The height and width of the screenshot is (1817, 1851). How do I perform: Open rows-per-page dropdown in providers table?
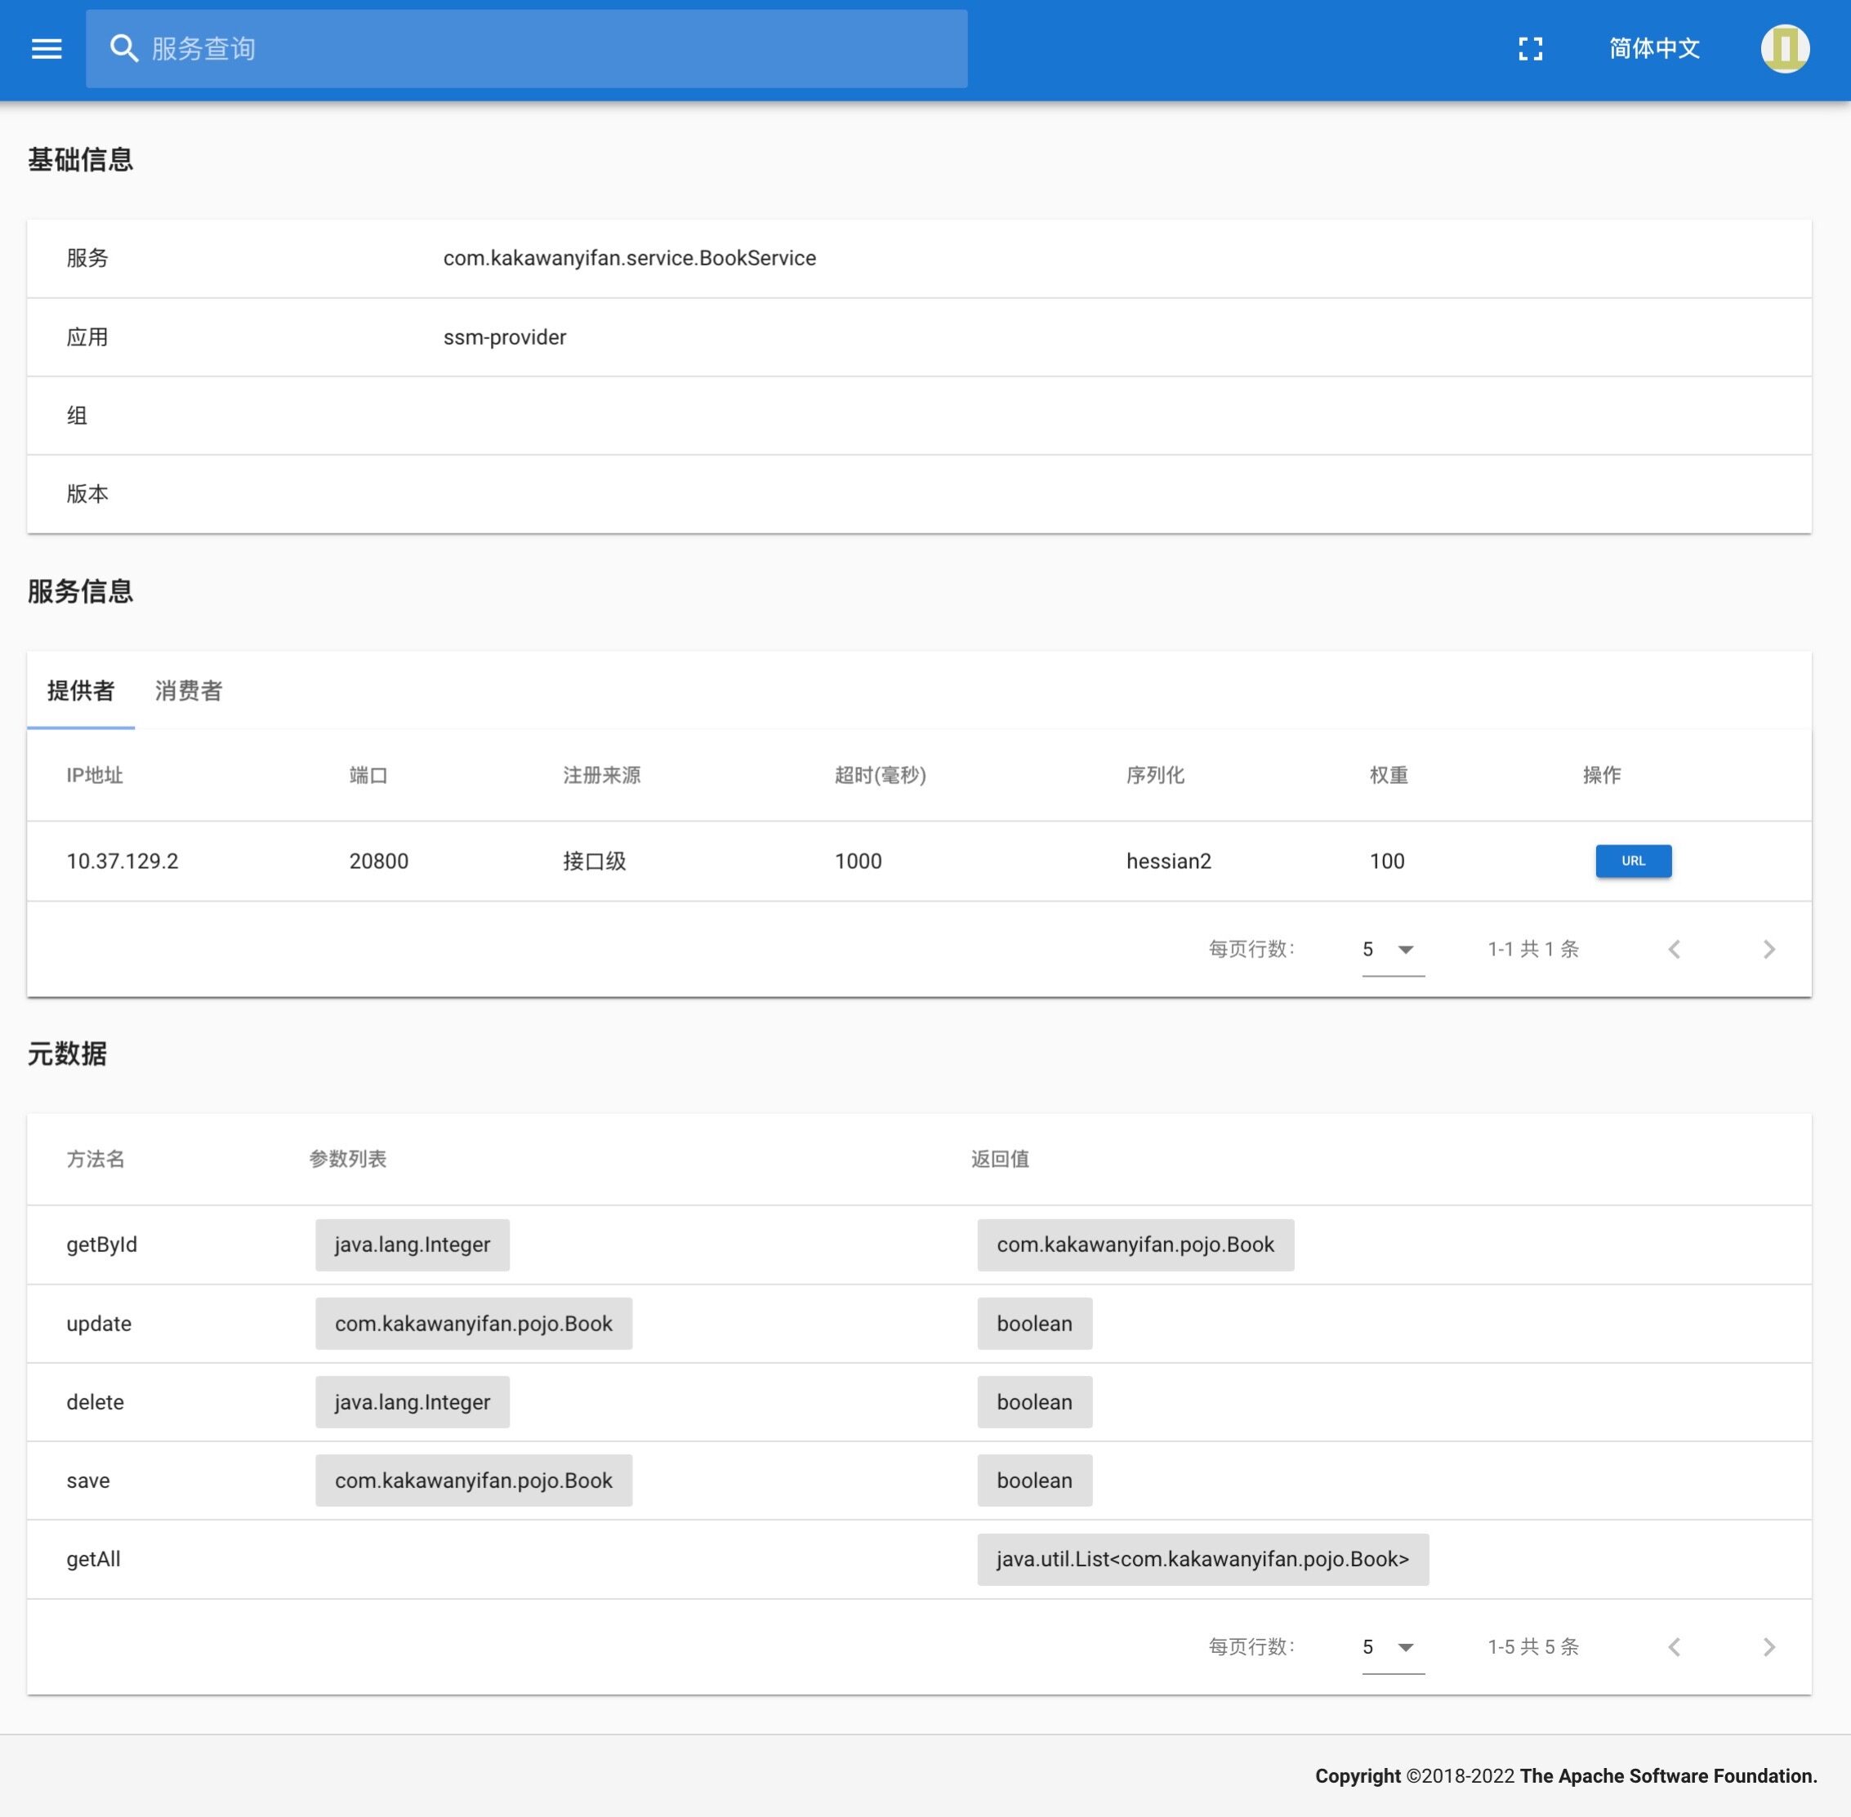click(1392, 949)
